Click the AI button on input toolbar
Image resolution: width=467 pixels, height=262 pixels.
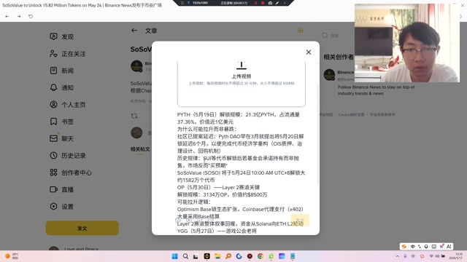449,246
